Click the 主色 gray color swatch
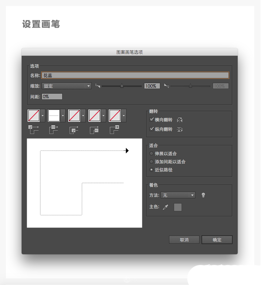 (x=178, y=207)
